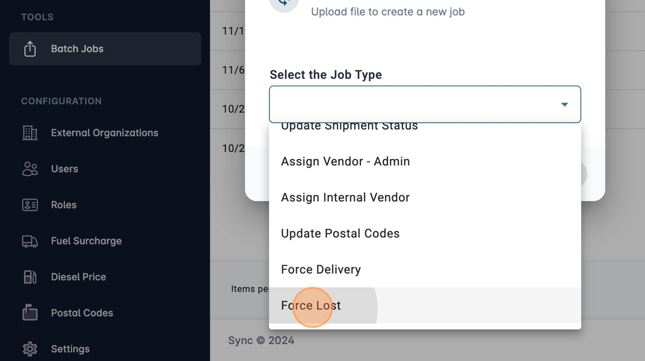
Task: Click the Batch Jobs upload icon
Action: click(30, 49)
